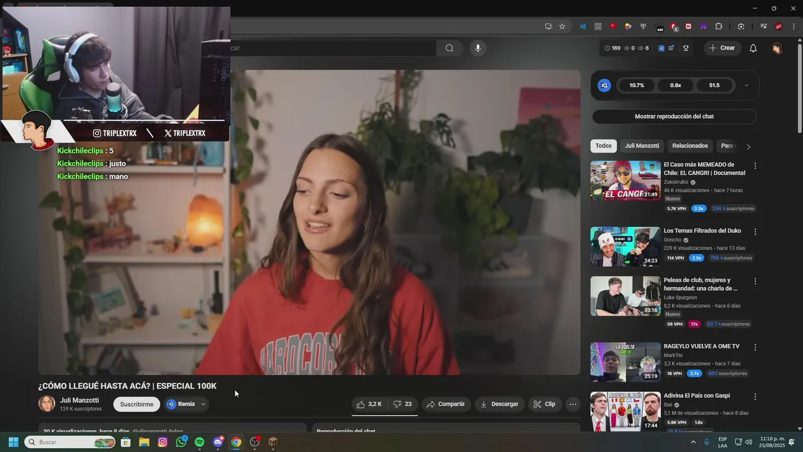Open options for El Caso más MEMEADO video

(x=755, y=166)
